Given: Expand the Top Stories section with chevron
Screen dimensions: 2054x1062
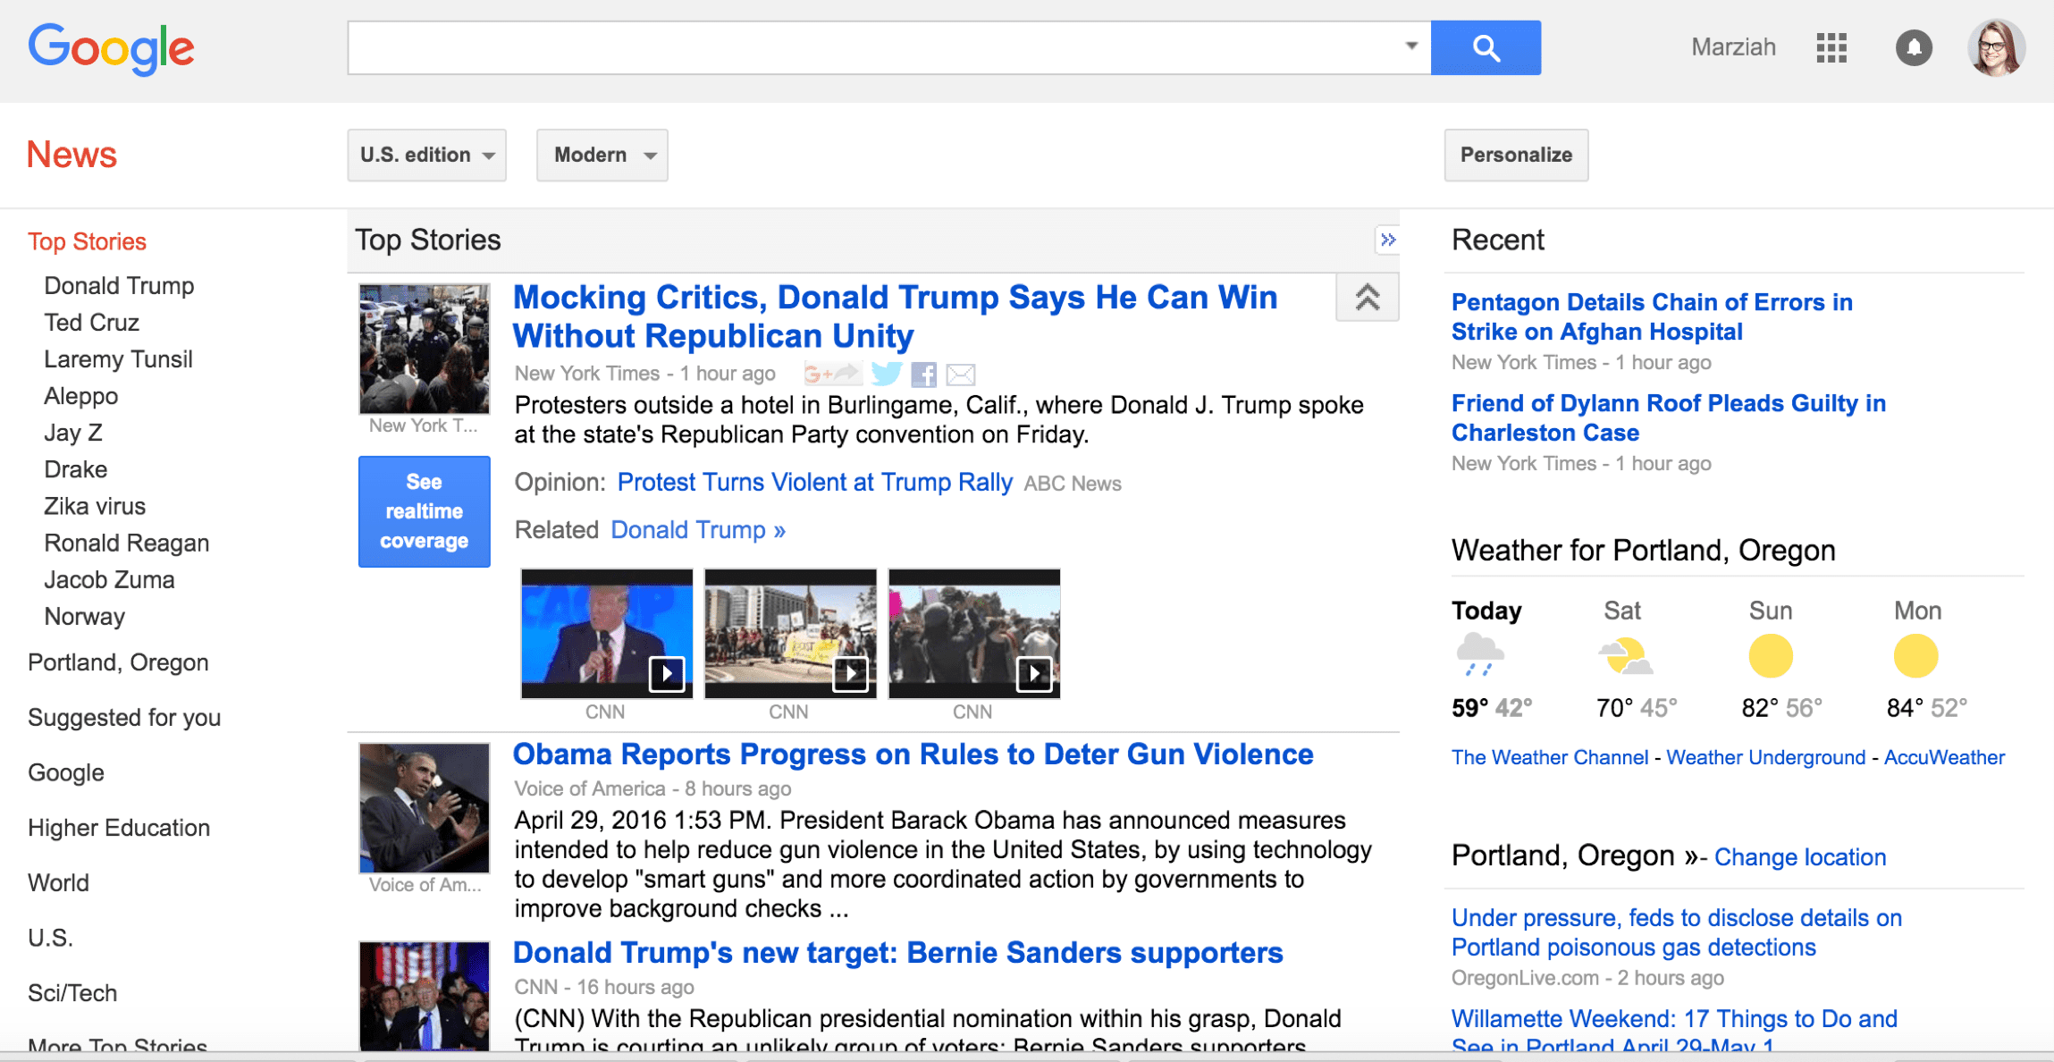Looking at the screenshot, I should pyautogui.click(x=1389, y=240).
